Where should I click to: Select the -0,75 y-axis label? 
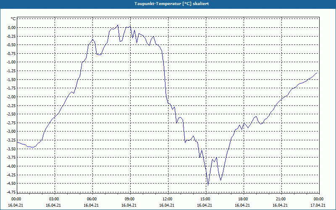[x=11, y=54]
